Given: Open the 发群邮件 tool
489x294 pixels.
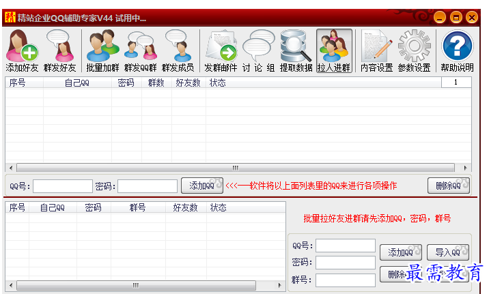Looking at the screenshot, I should 221,51.
